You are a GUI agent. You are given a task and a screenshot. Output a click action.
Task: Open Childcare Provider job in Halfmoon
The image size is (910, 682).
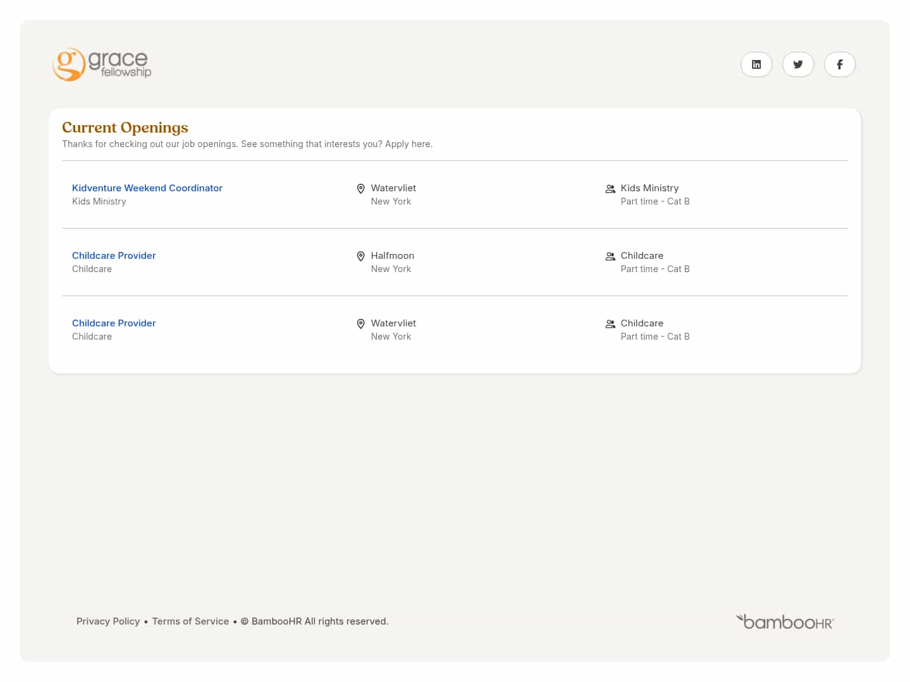pos(114,256)
